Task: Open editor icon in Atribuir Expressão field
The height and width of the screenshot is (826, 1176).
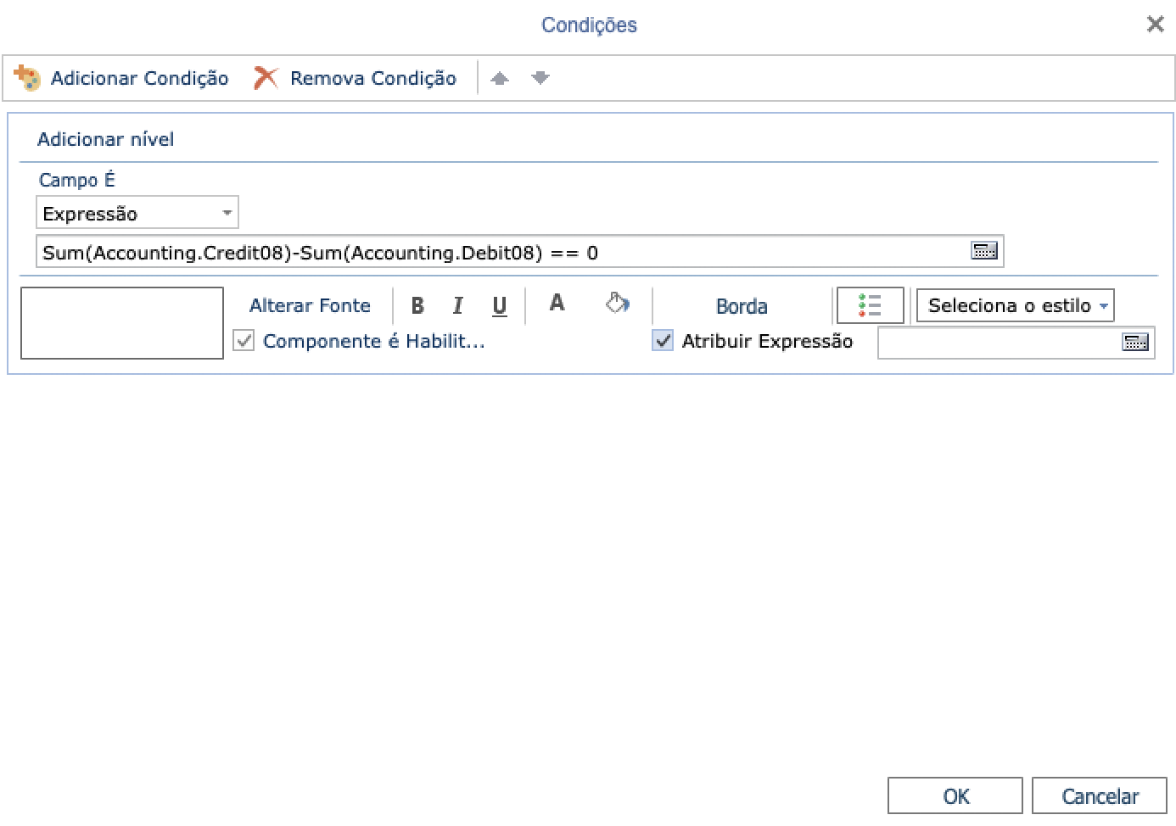Action: coord(1135,342)
